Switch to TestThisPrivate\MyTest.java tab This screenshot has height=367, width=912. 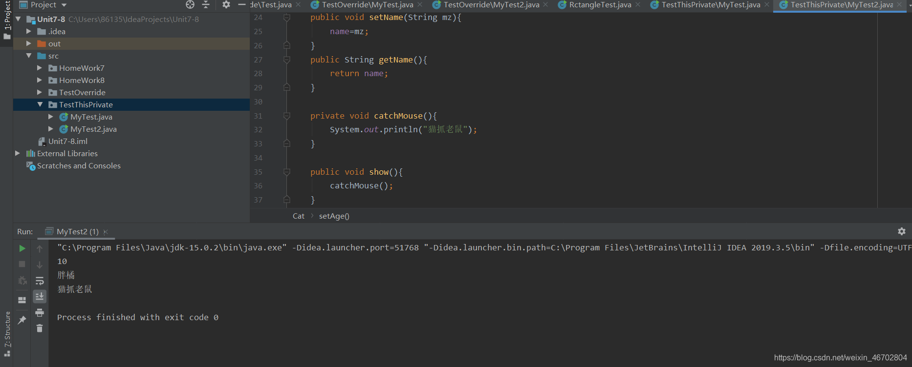point(711,5)
